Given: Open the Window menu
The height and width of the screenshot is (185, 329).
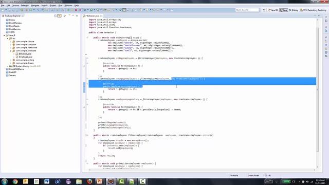Looking at the screenshot, I should tap(68, 6).
